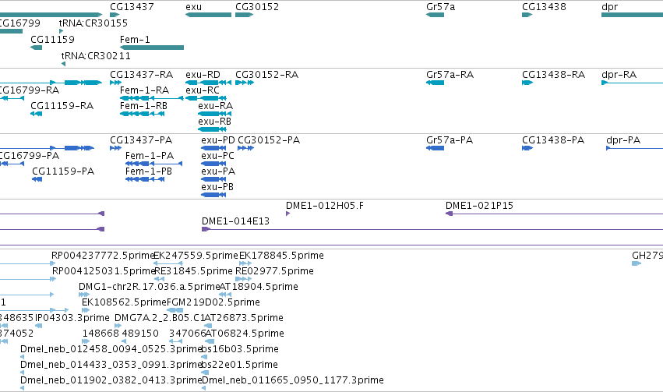
Task: Click the Gr57a-PA protein label
Action: tap(450, 140)
